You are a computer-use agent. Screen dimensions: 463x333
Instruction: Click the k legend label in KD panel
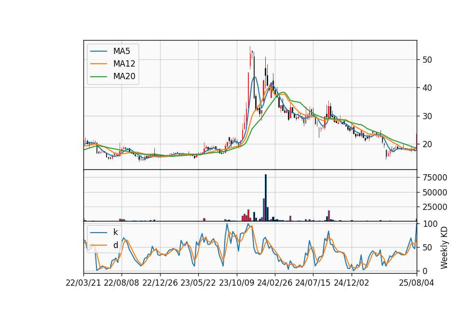point(115,232)
